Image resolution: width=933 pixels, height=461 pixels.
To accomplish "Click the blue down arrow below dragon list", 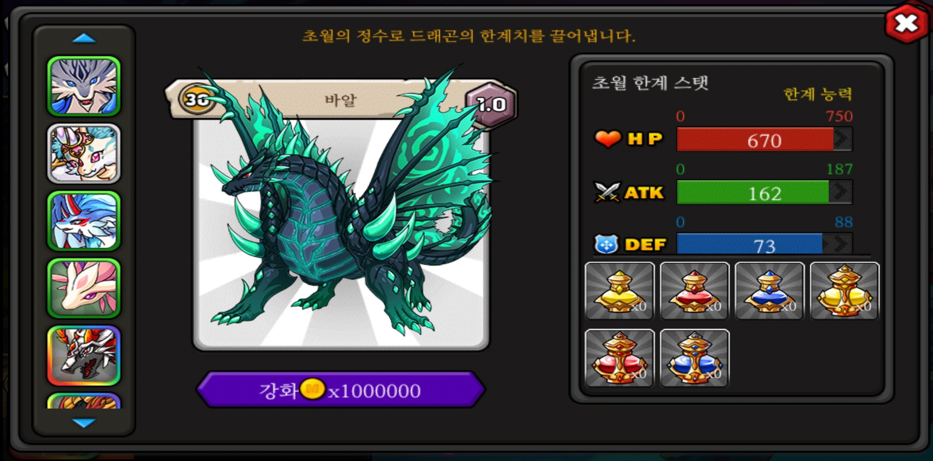I will [84, 423].
